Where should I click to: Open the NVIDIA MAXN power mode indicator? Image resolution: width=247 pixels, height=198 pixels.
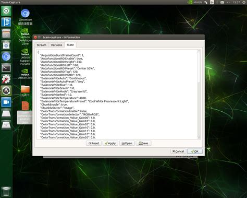pos(195,2)
